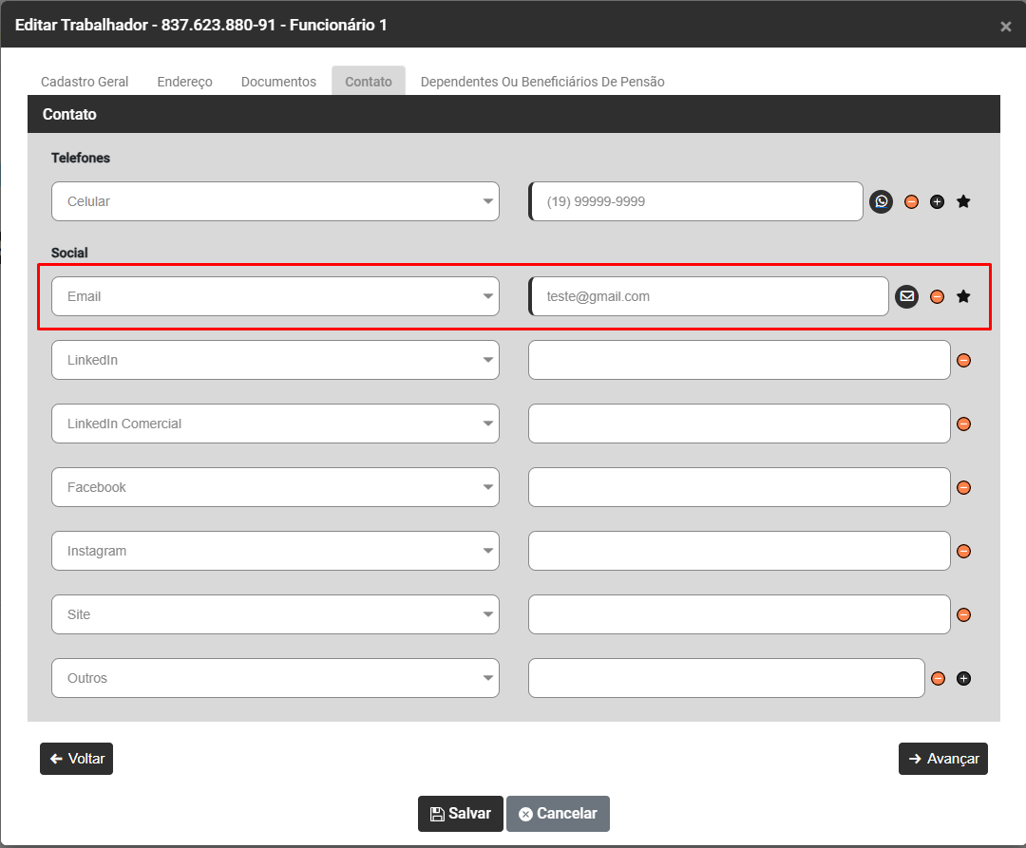Click the Salvar button
The height and width of the screenshot is (848, 1026).
point(461,813)
